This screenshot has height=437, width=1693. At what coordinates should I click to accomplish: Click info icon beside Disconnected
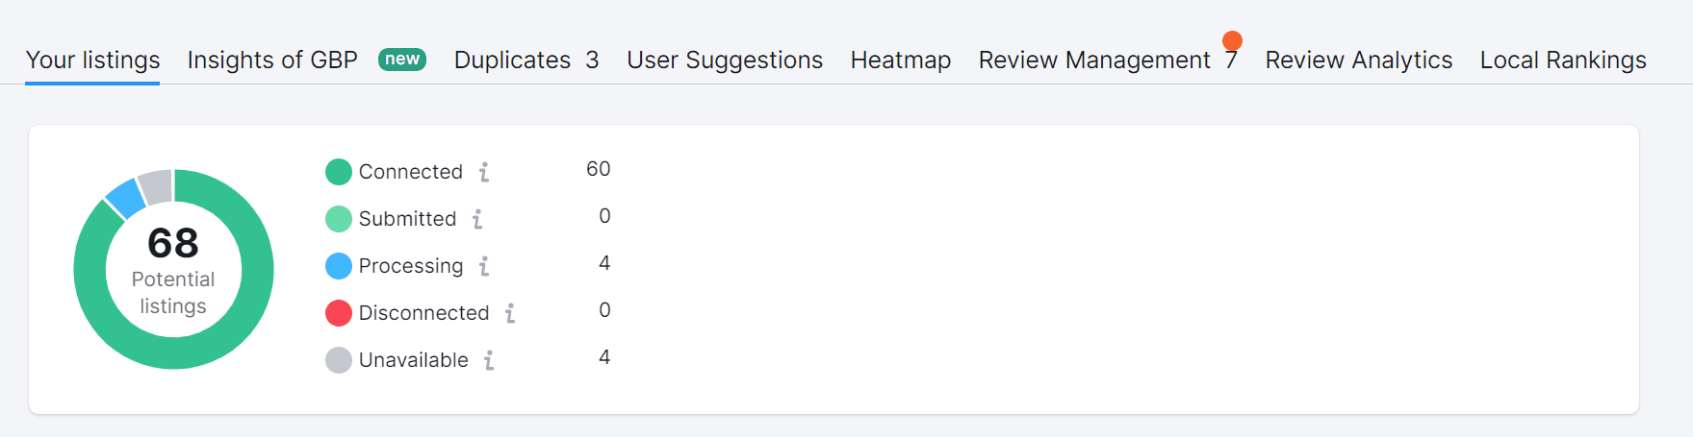click(x=510, y=313)
